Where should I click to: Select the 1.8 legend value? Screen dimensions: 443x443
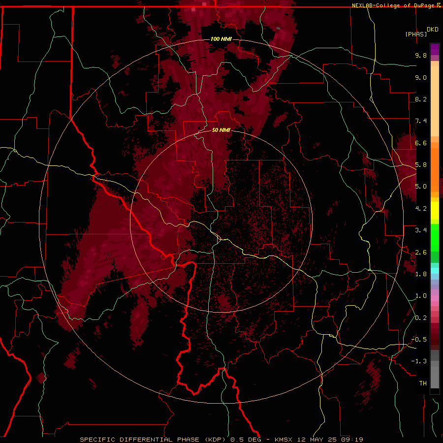coord(421,274)
